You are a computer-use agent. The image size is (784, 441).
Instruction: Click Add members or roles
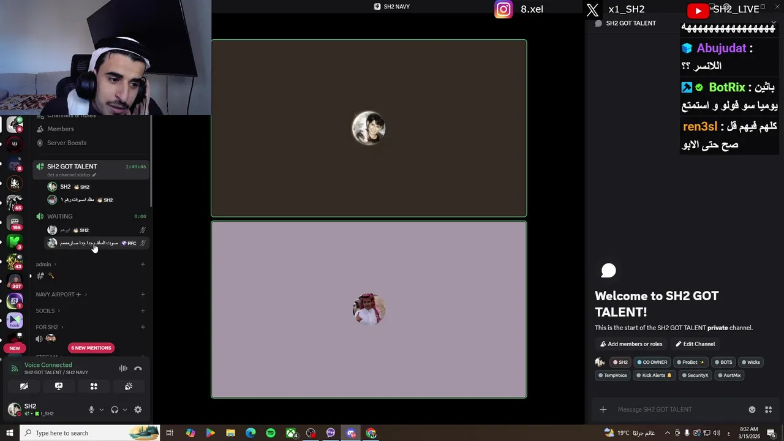[631, 344]
